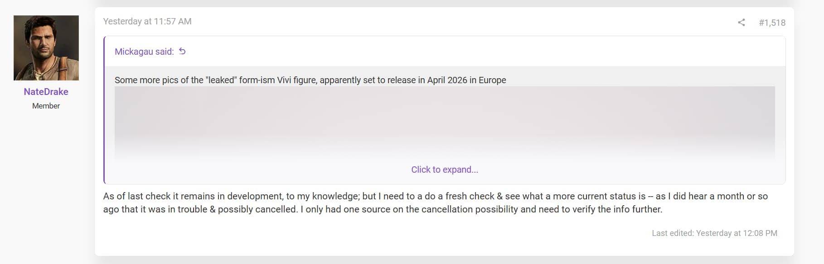The image size is (824, 264).
Task: Click the arrow icon beside "Mickagau said:"
Action: tap(182, 52)
